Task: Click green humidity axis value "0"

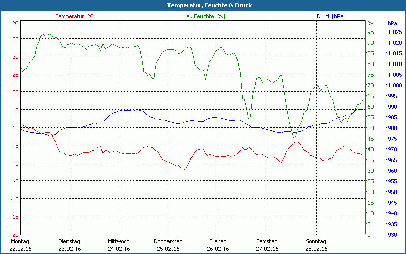Action: click(369, 235)
